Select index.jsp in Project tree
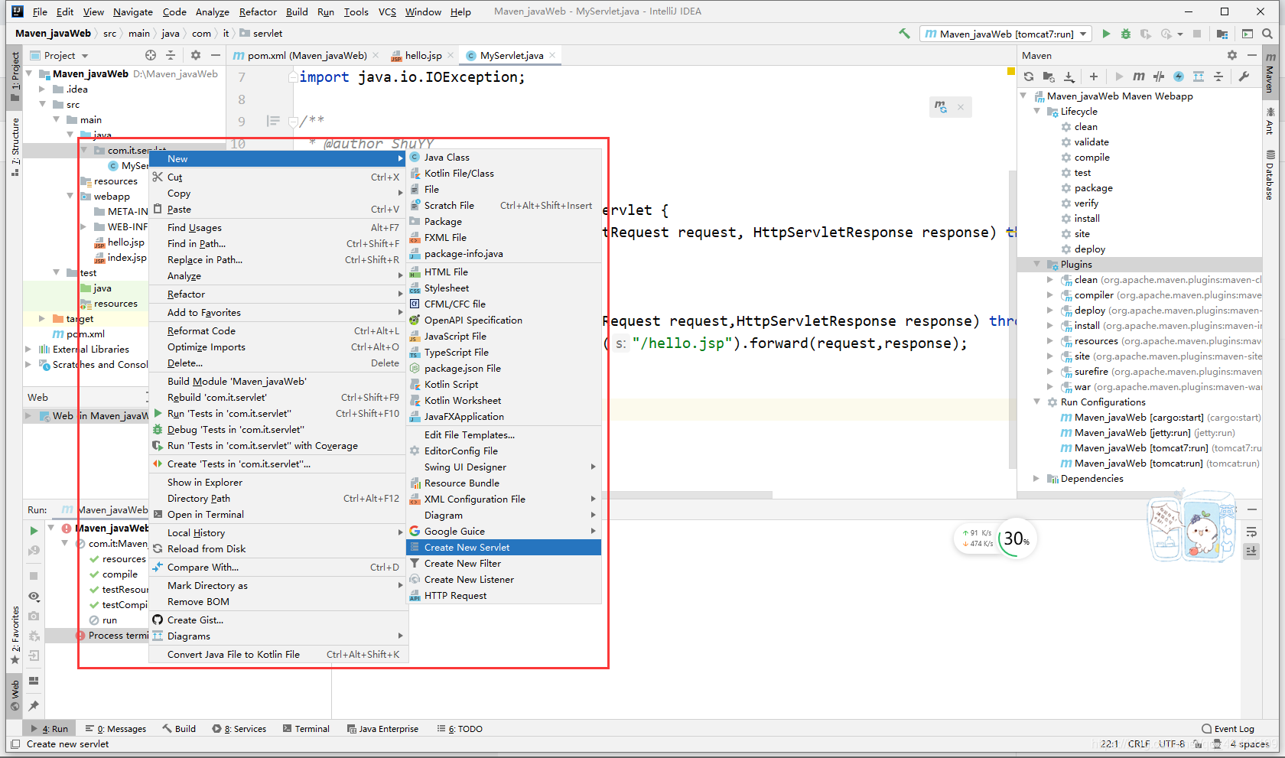The image size is (1285, 758). coord(126,258)
